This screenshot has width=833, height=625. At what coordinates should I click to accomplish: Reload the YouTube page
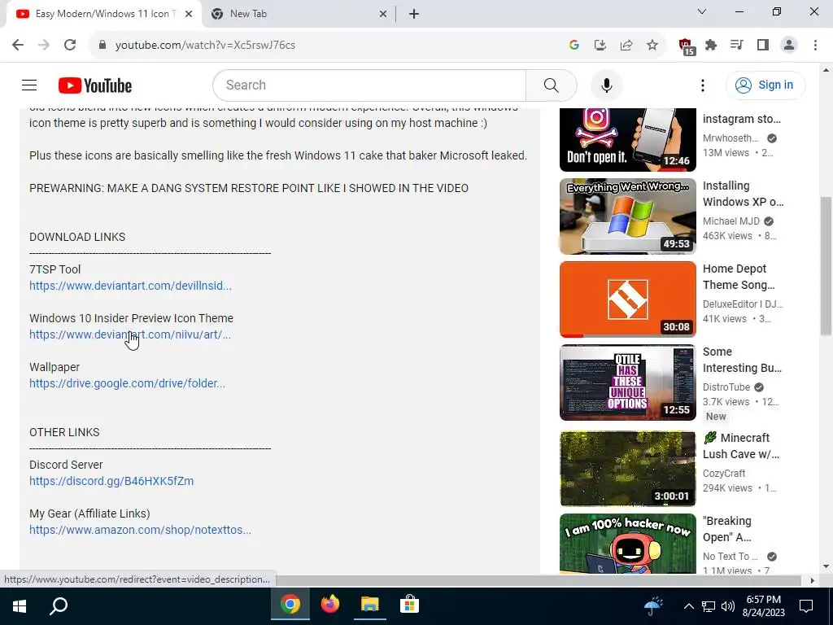(70, 45)
